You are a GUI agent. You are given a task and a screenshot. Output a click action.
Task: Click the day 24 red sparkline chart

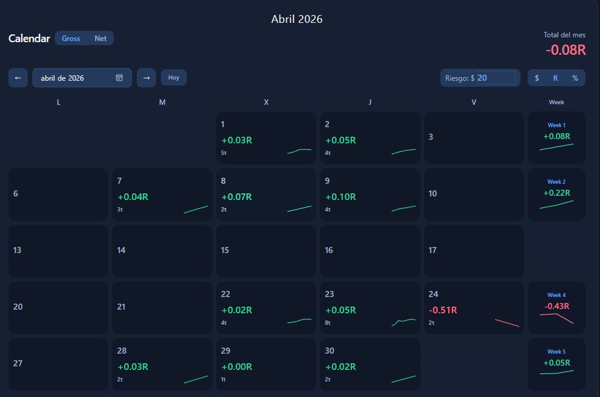(x=507, y=323)
